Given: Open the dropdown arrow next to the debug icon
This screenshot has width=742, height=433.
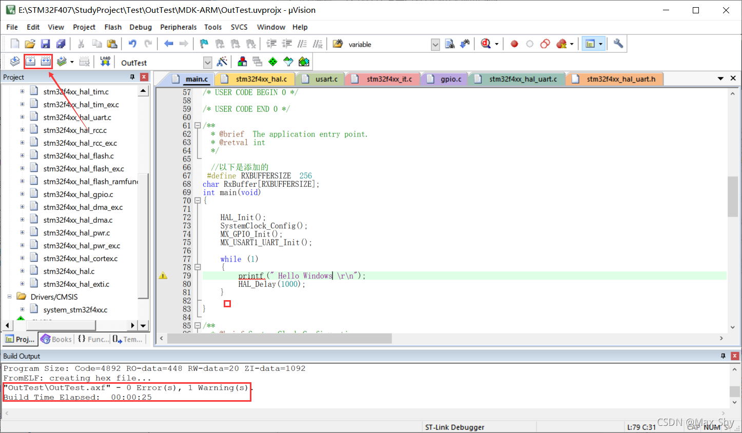Looking at the screenshot, I should click(496, 44).
